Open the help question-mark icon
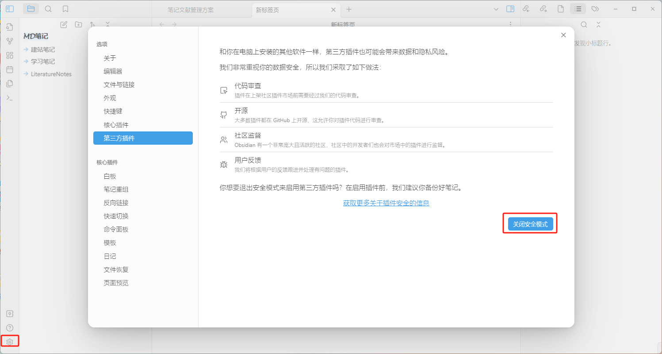The image size is (662, 354). pos(10,328)
